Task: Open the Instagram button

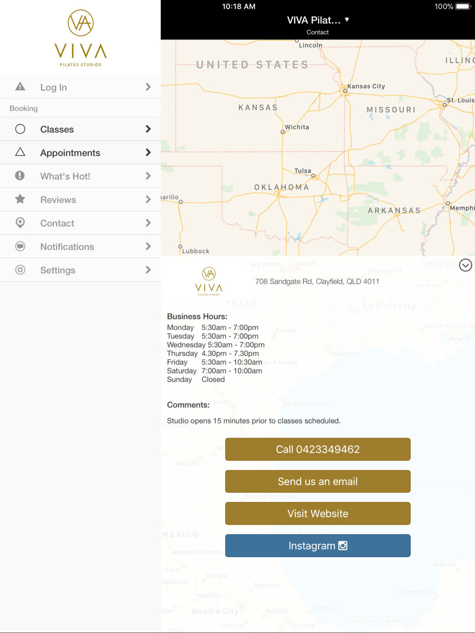Action: click(318, 546)
